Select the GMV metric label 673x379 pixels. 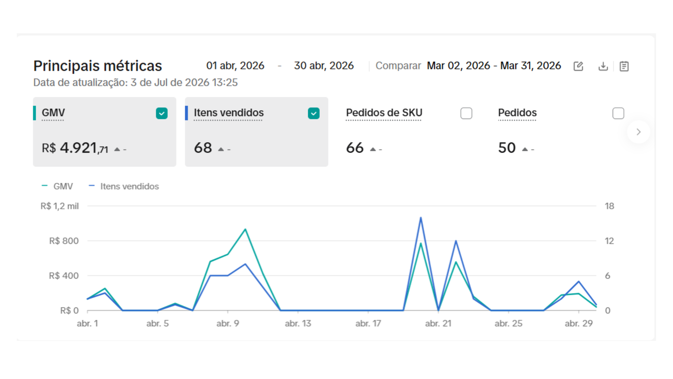click(x=53, y=113)
